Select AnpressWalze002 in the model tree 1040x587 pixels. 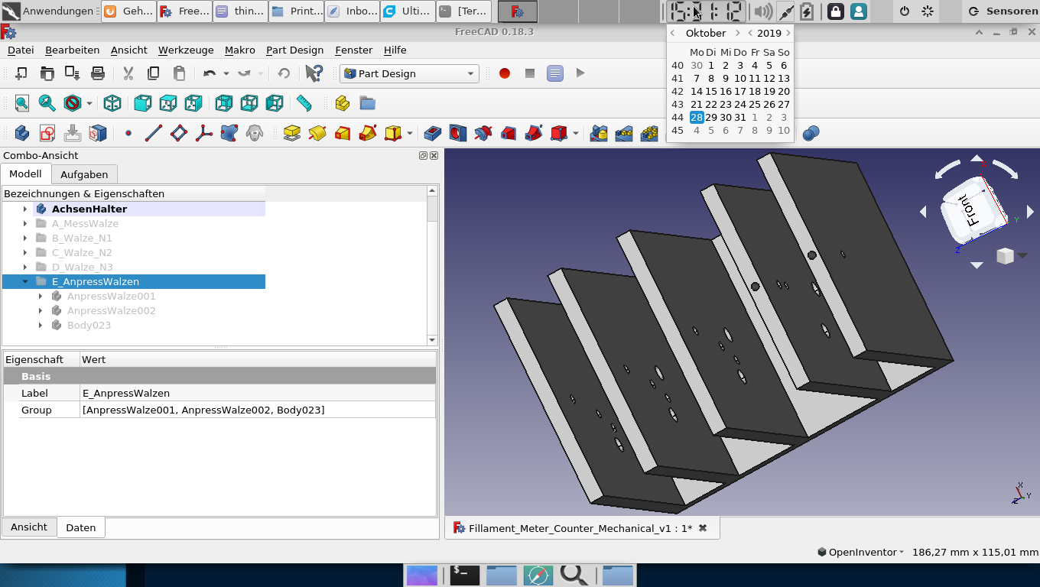coord(111,310)
